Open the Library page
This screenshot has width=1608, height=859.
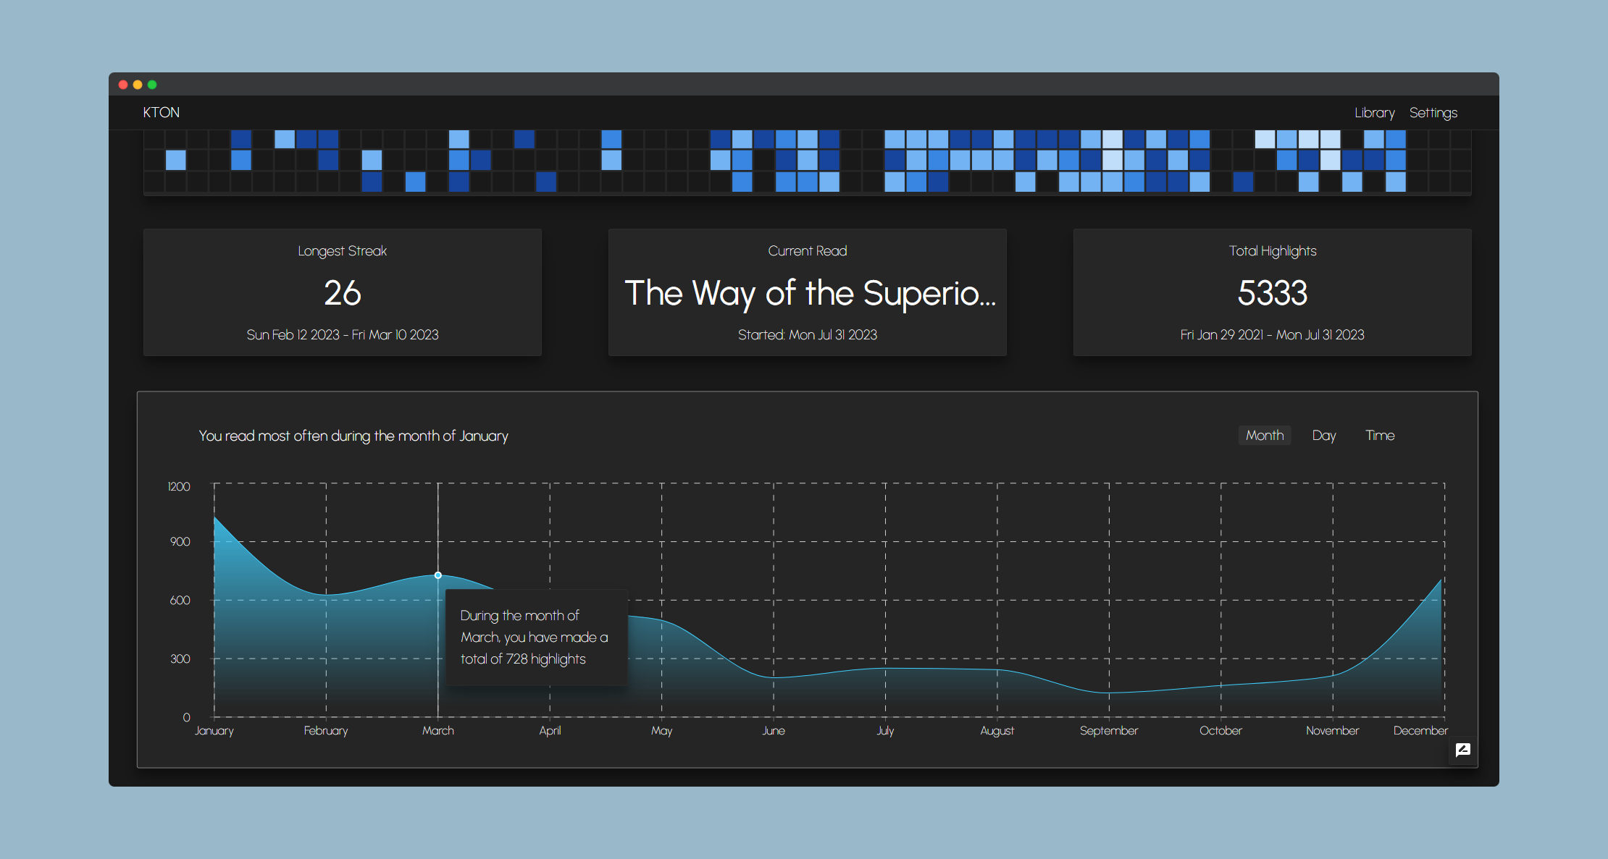coord(1374,113)
